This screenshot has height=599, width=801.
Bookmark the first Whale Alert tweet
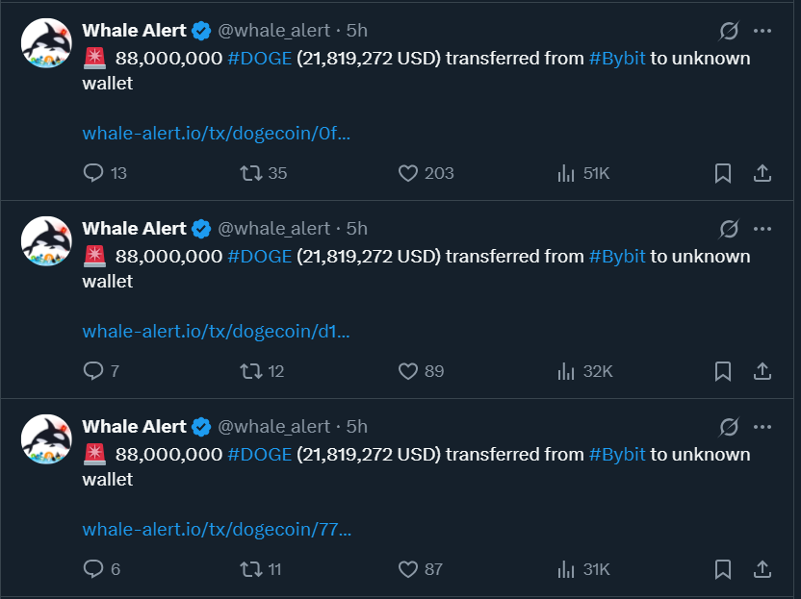723,173
